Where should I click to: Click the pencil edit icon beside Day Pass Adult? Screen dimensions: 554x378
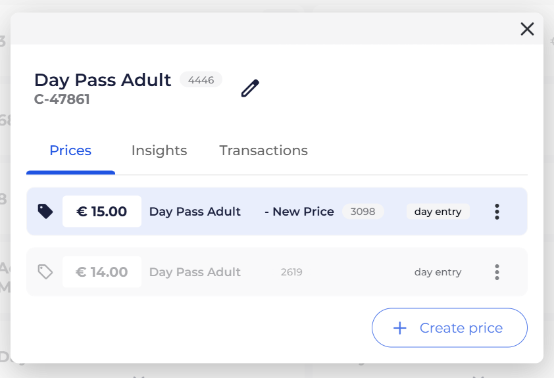[250, 88]
